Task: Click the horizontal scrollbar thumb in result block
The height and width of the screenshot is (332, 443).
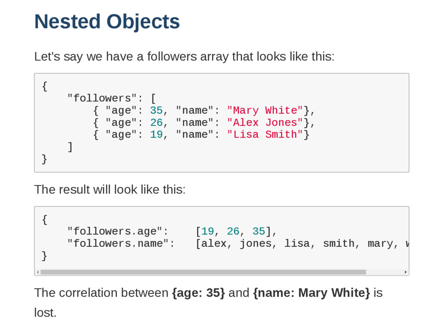Action: (203, 272)
